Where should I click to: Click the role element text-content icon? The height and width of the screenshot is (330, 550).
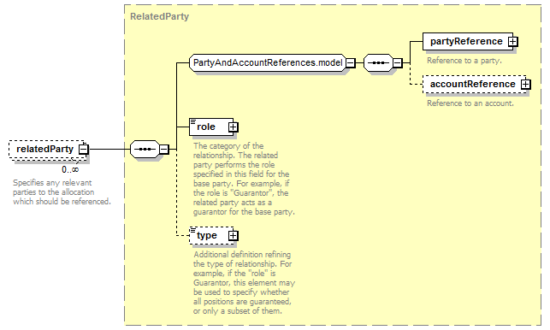[193, 121]
